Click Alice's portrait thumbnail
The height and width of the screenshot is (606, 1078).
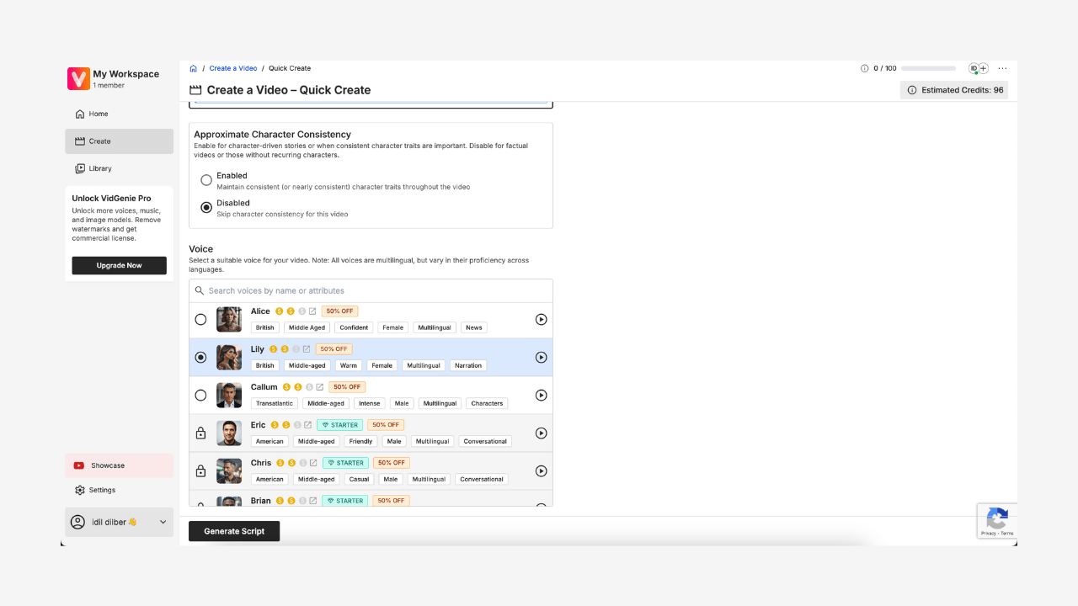coord(229,319)
